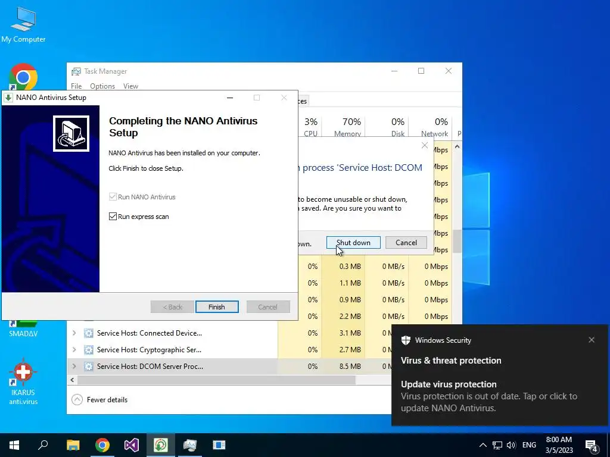This screenshot has height=457, width=610.
Task: Open Visual Studio from the taskbar
Action: click(132, 445)
